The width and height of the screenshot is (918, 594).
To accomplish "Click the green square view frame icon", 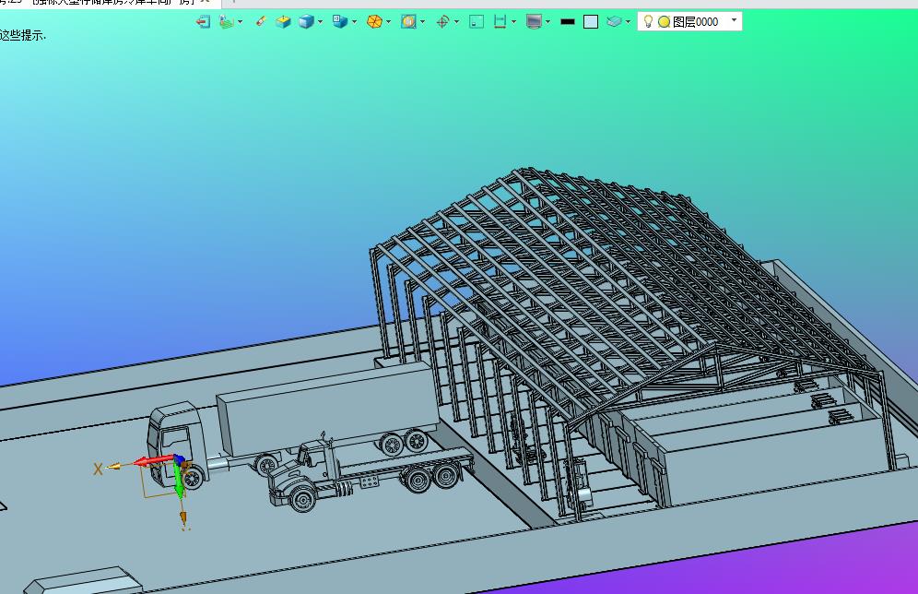I will click(477, 22).
